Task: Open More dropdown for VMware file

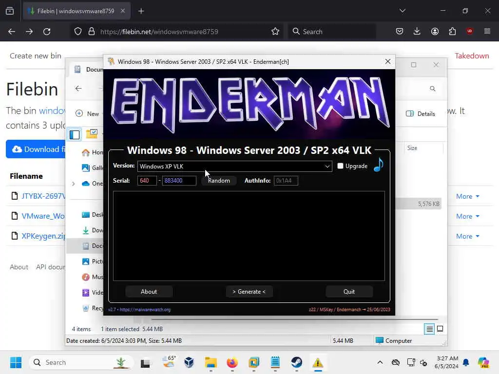Action: pos(467,216)
